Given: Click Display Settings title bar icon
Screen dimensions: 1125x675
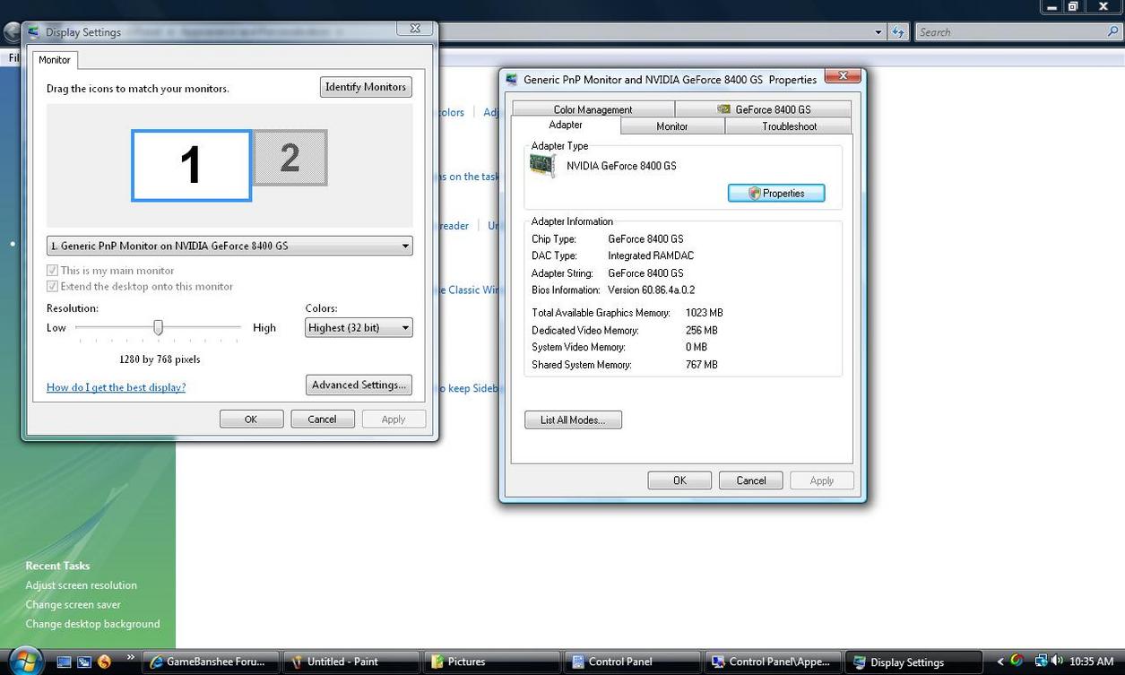Looking at the screenshot, I should click(x=34, y=32).
